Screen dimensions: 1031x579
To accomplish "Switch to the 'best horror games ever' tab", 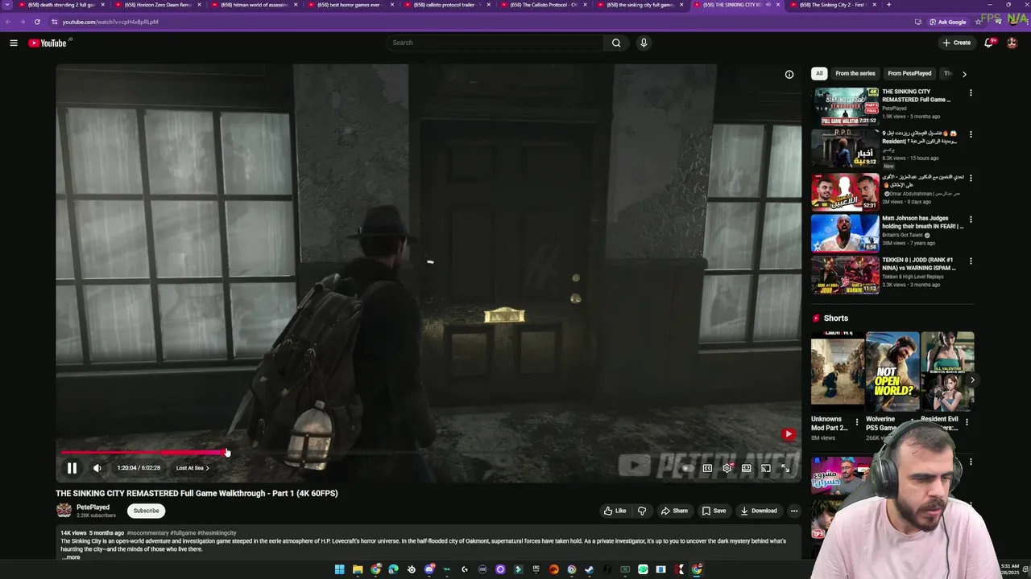I will (350, 5).
